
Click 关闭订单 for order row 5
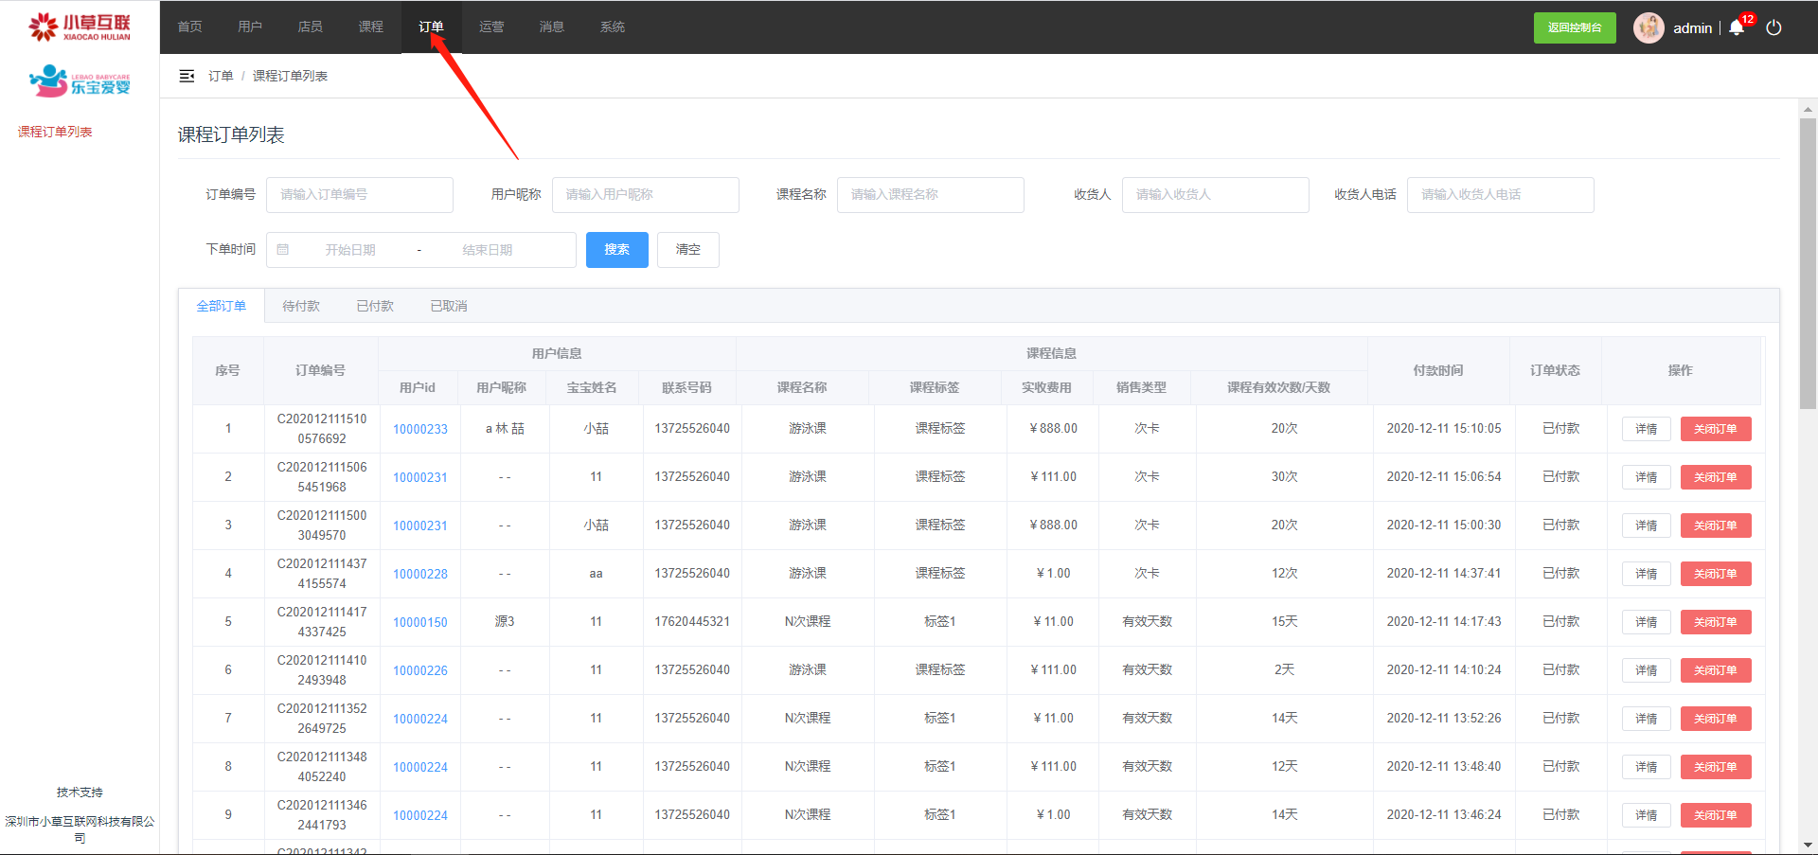1715,622
